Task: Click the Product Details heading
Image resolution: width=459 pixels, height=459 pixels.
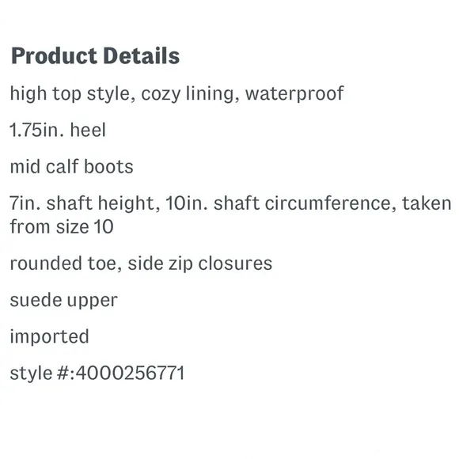Action: coord(95,55)
